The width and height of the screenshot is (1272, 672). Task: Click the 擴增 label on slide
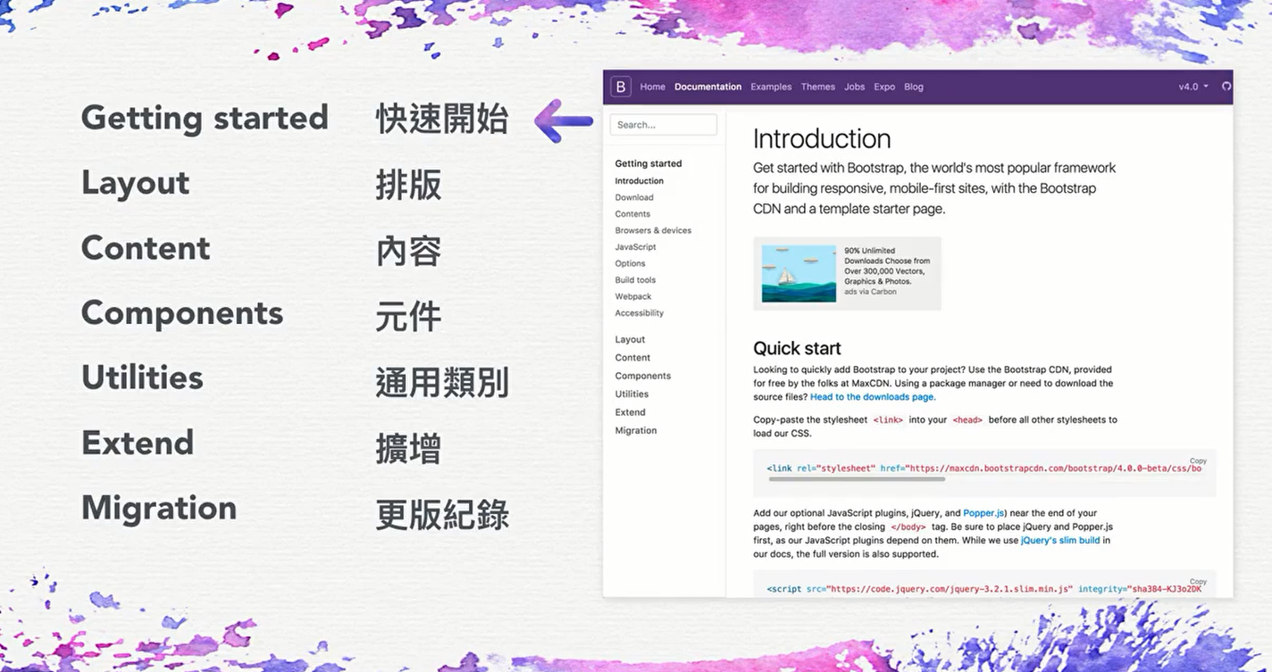[x=408, y=449]
